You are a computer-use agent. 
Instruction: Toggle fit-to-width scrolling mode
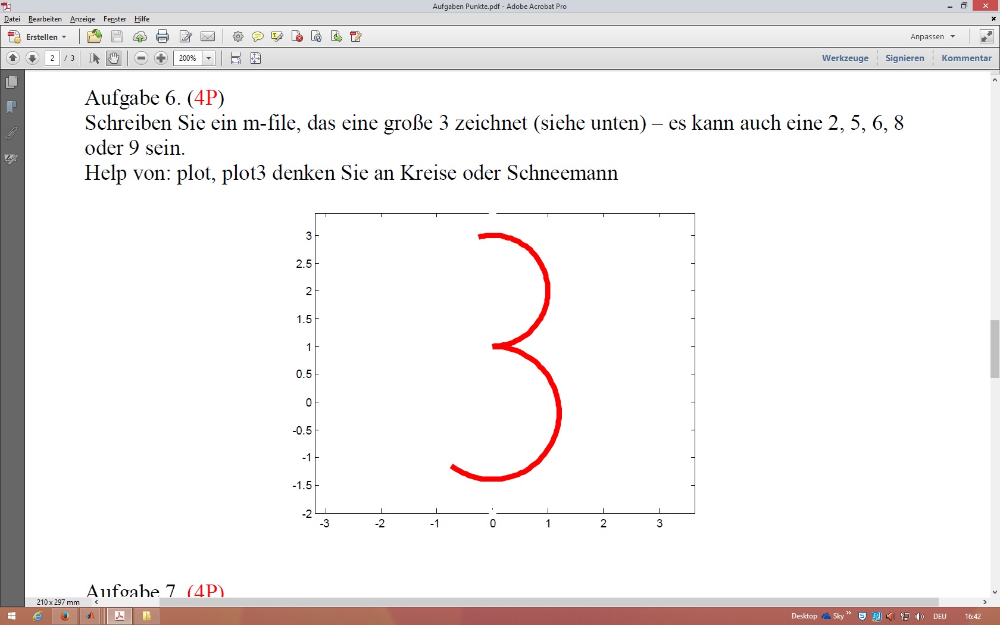(236, 58)
